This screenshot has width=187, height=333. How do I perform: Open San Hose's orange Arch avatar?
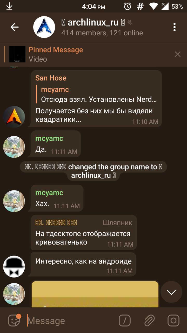[14, 117]
